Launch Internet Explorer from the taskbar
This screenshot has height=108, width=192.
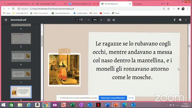[x=29, y=105]
